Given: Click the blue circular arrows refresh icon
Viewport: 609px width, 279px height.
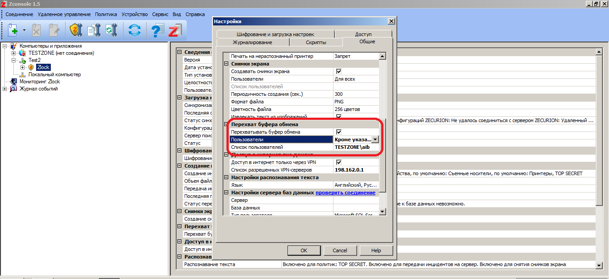Looking at the screenshot, I should coord(134,30).
